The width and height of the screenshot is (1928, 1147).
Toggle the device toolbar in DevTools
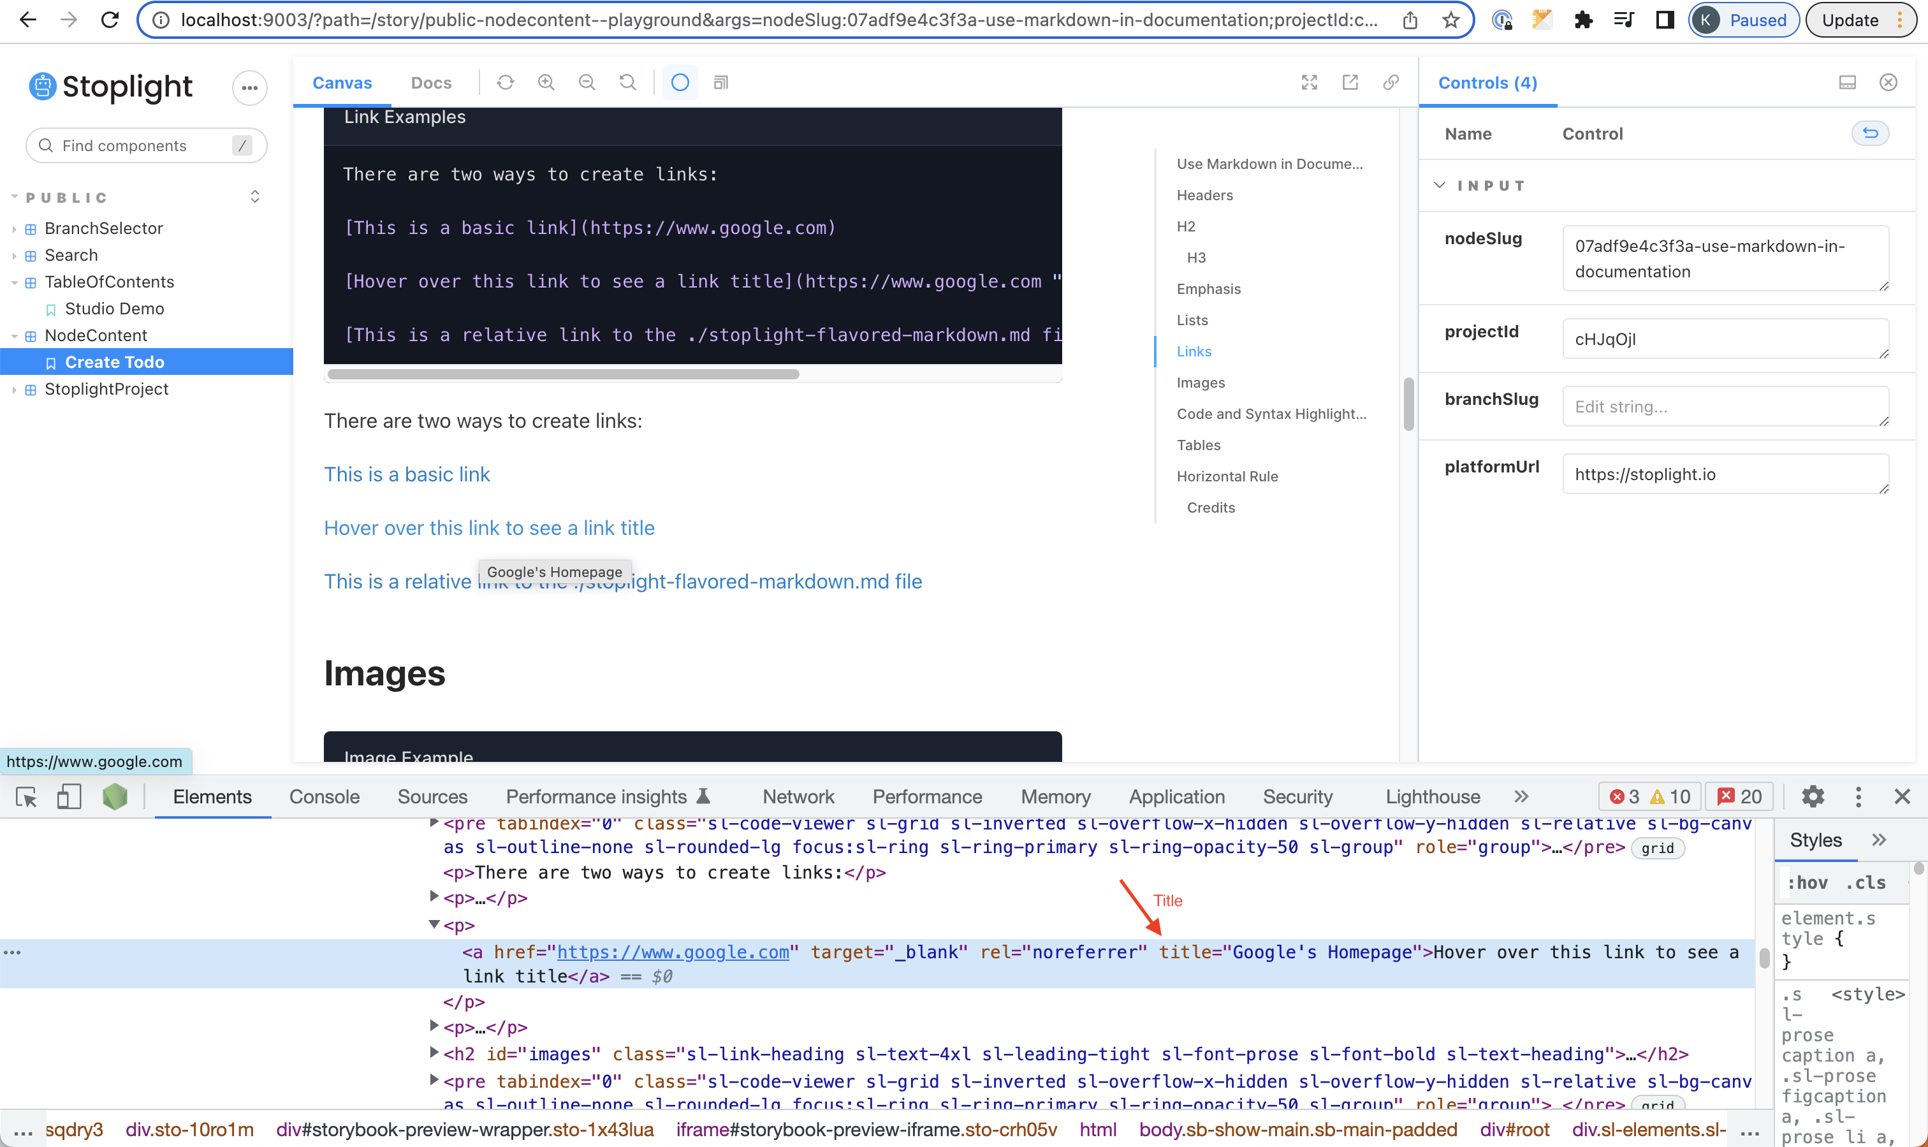click(69, 796)
